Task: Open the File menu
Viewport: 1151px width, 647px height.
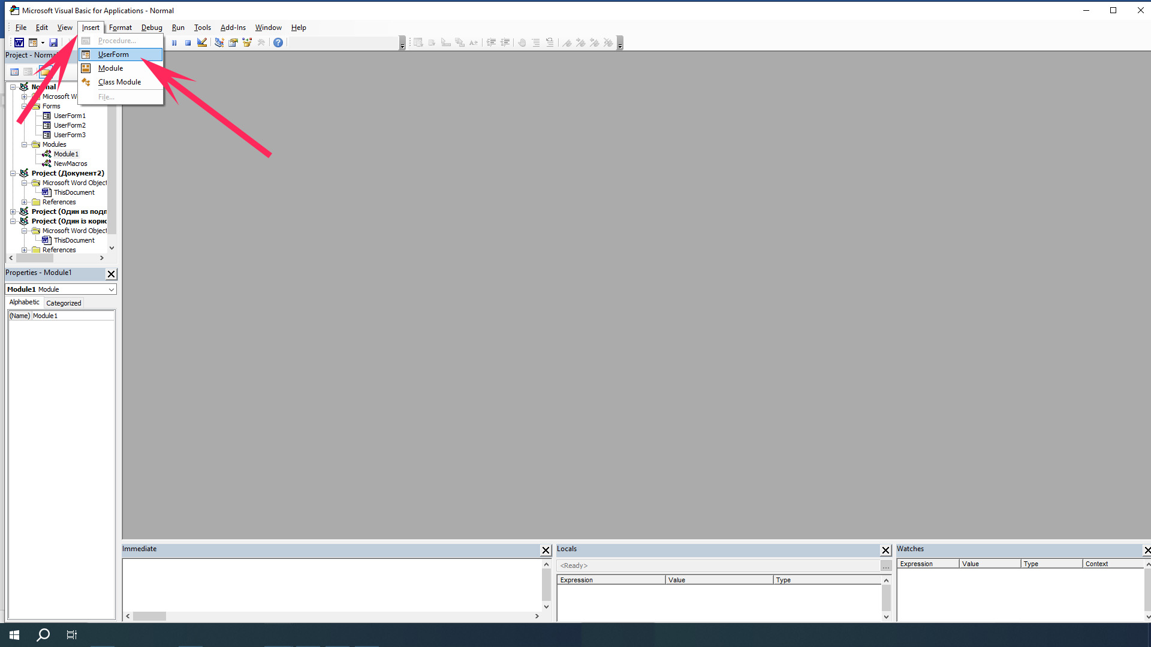Action: tap(21, 28)
